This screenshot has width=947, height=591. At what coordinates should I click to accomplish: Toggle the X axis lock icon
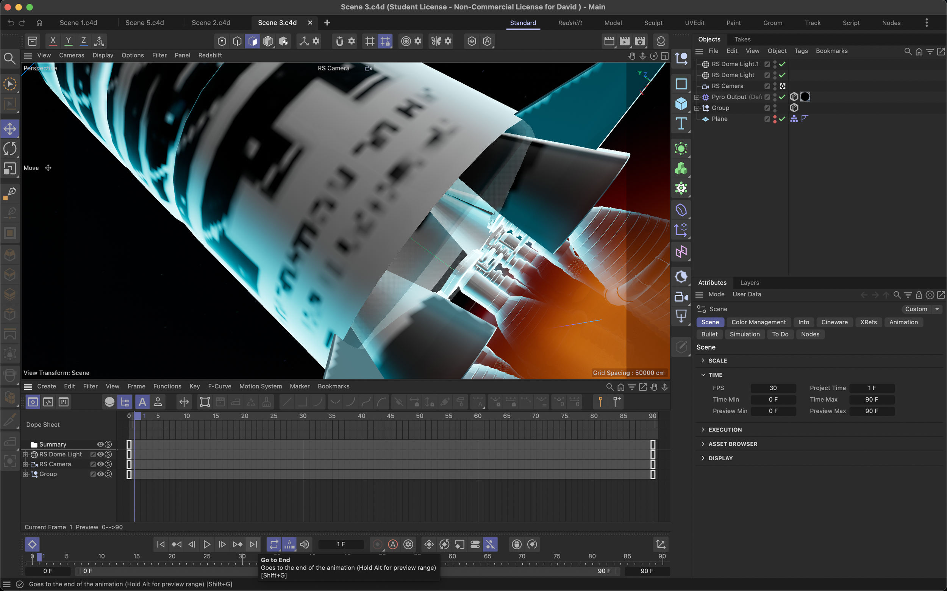tap(53, 41)
